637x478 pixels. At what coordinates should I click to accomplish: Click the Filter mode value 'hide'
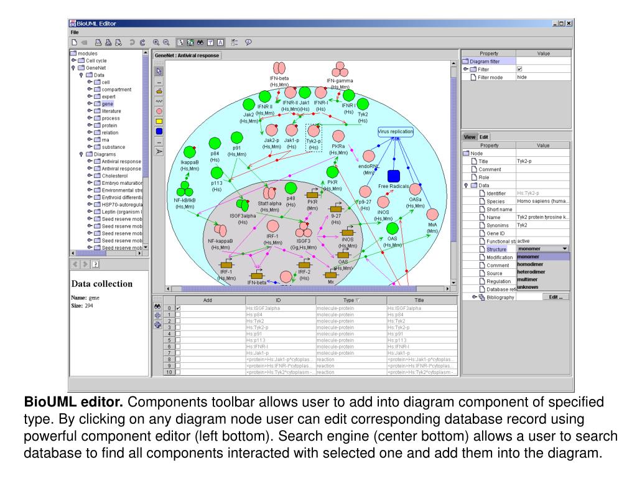tap(543, 77)
